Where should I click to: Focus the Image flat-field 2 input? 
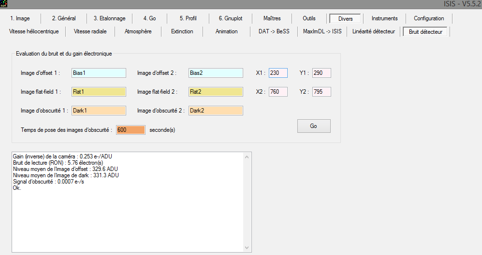pos(216,92)
